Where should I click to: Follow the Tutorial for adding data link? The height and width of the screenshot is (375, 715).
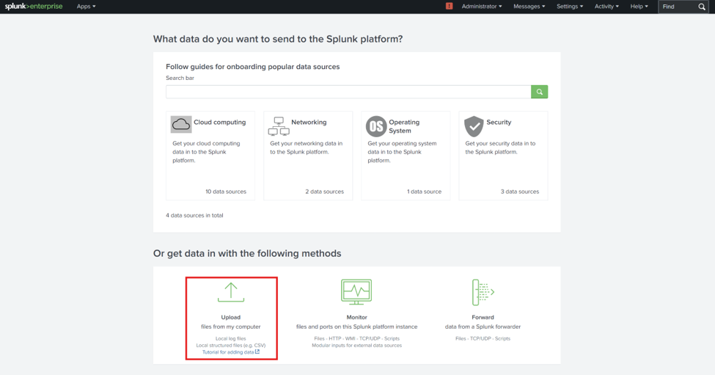231,352
